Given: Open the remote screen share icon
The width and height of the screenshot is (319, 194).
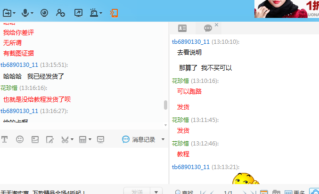Looking at the screenshot, I should (78, 13).
